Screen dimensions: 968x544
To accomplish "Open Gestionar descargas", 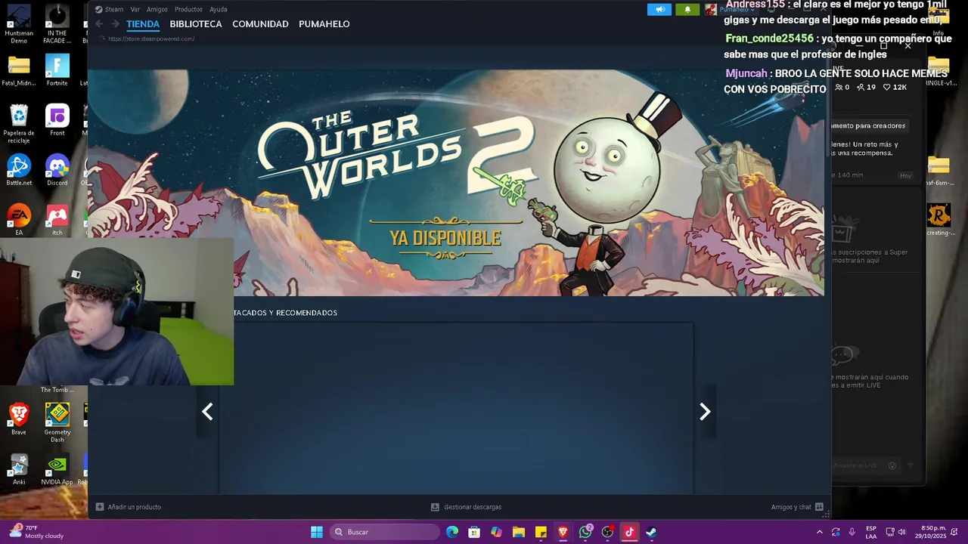I will [x=466, y=507].
